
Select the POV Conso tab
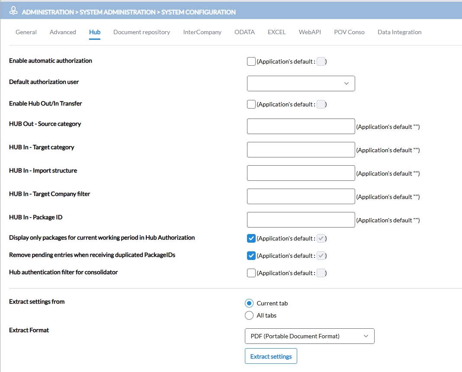[349, 32]
